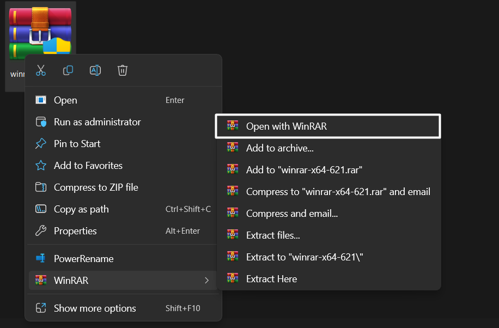Choose Add to archive...

click(x=278, y=148)
